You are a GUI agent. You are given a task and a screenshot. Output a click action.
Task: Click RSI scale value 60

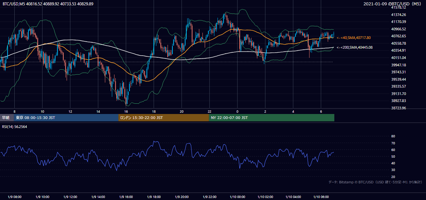(x=393, y=150)
